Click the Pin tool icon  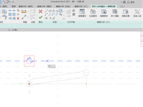[x=18, y=14]
